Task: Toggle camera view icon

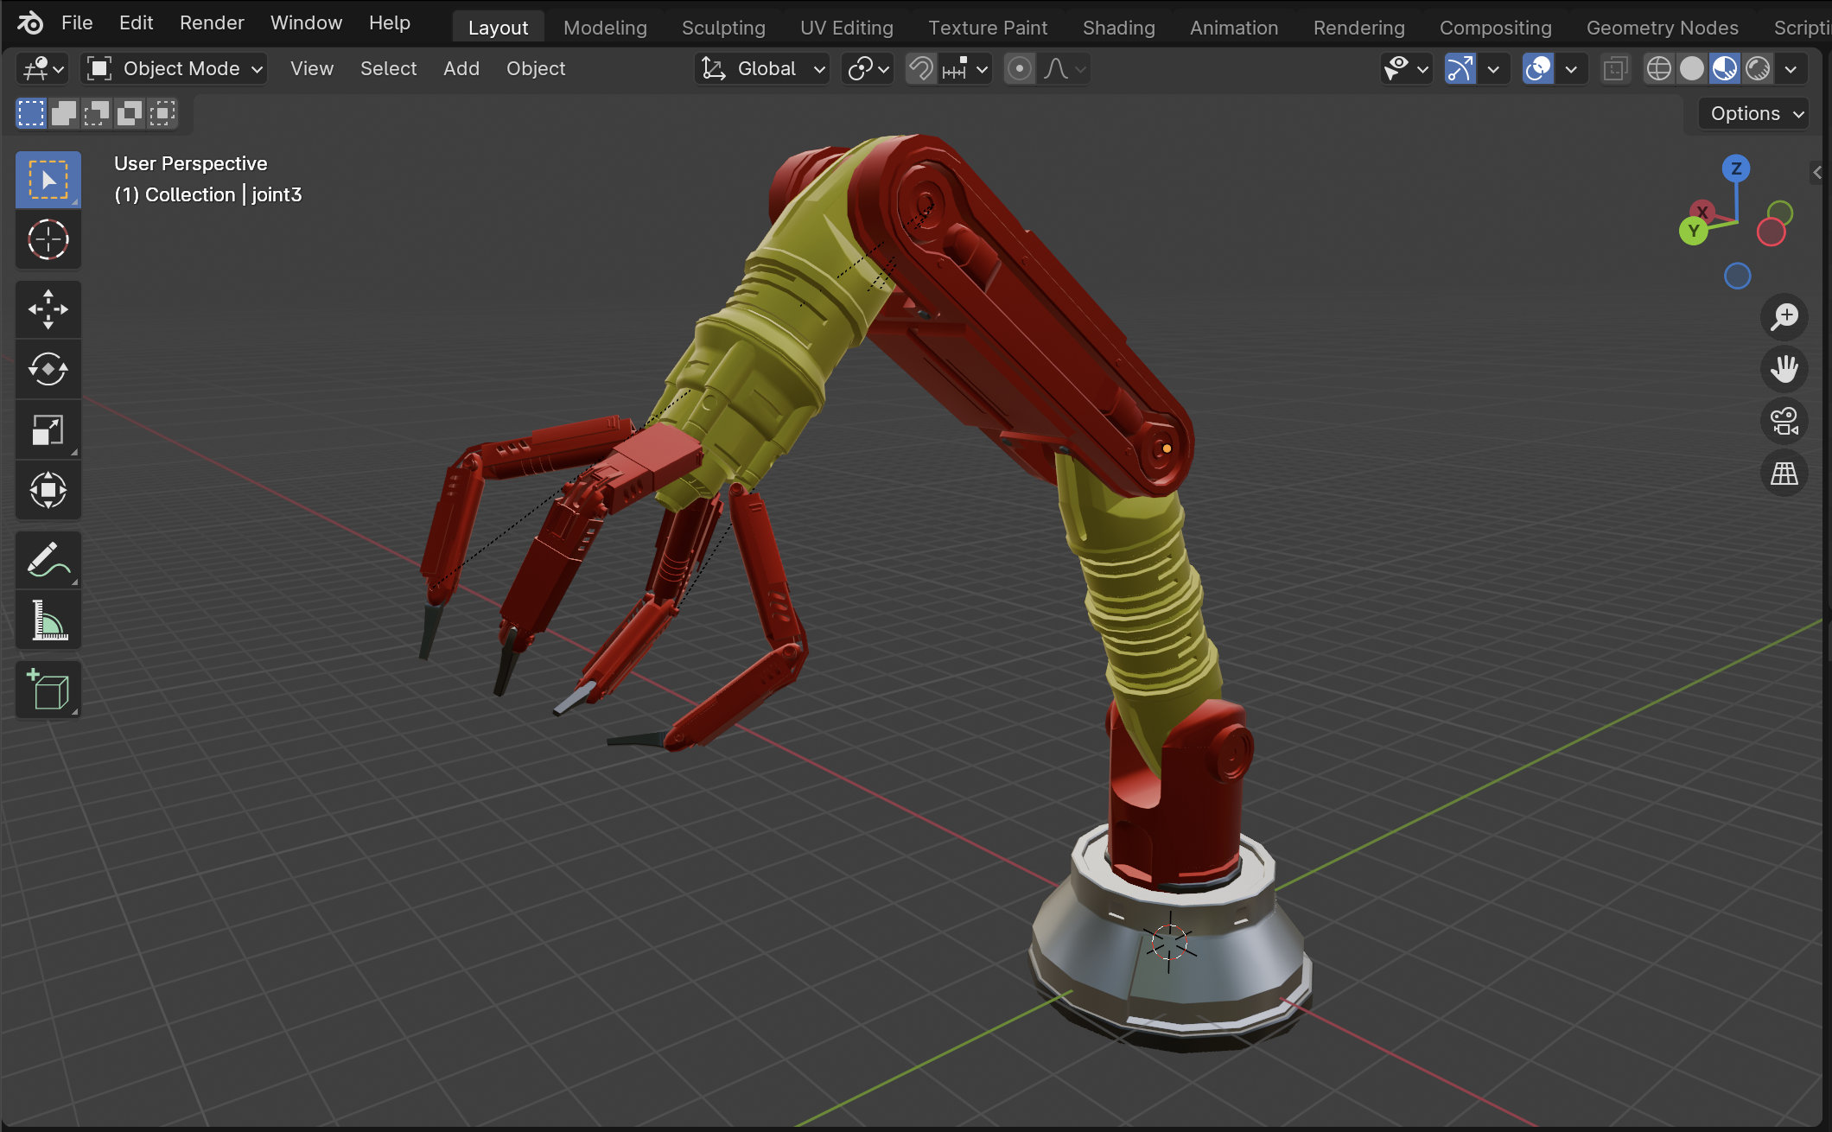Action: click(x=1784, y=421)
